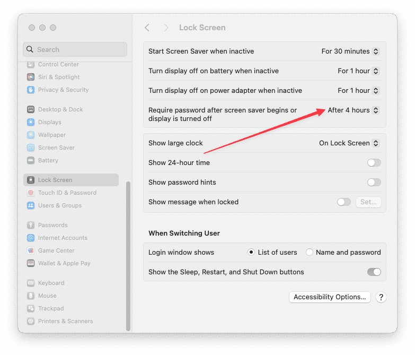
Task: Select List of users radio button
Action: click(x=251, y=252)
